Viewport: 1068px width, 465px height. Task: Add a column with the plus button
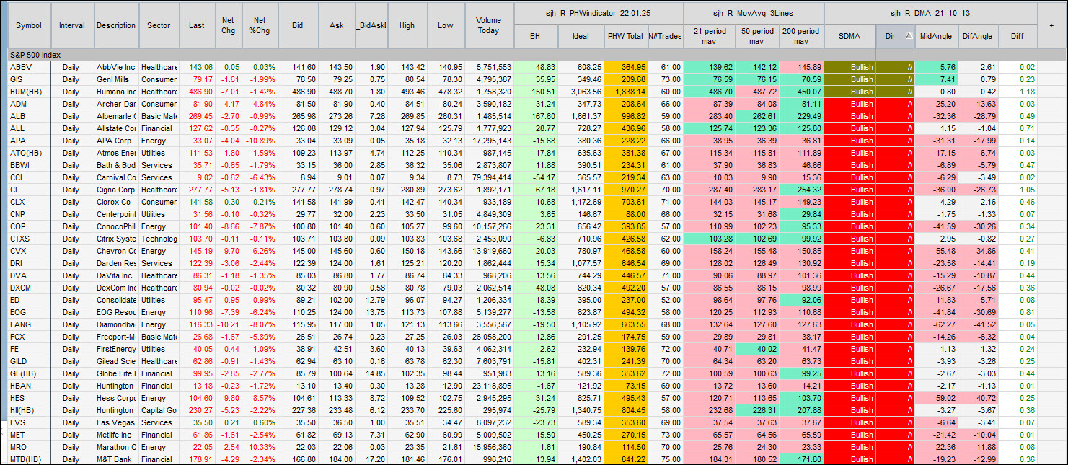point(1051,25)
